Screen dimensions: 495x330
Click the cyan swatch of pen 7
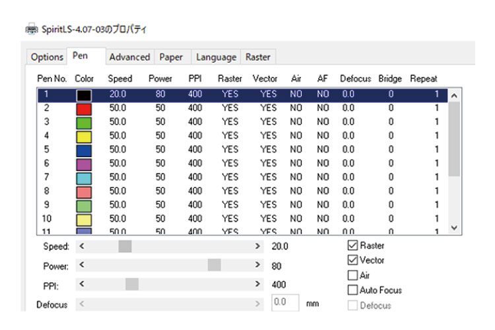pos(84,177)
